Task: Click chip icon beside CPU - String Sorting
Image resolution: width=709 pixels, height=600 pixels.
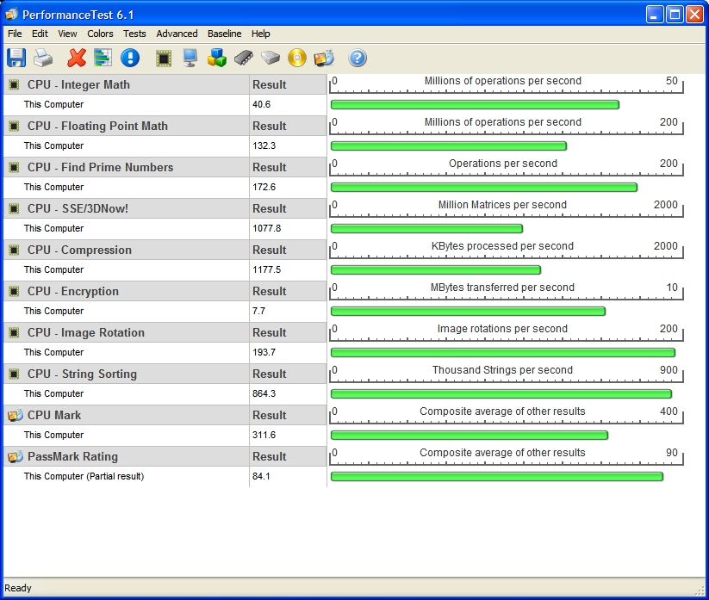Action: point(14,374)
